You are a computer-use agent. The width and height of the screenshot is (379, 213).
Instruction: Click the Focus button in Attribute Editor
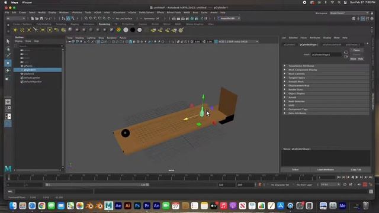pos(356,50)
